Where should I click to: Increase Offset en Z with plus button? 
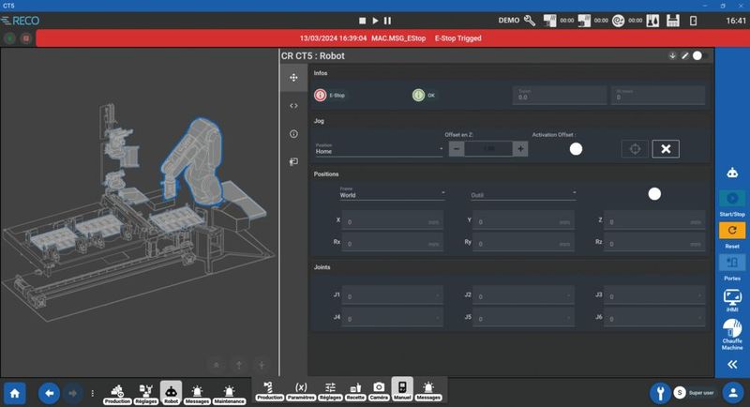(521, 149)
